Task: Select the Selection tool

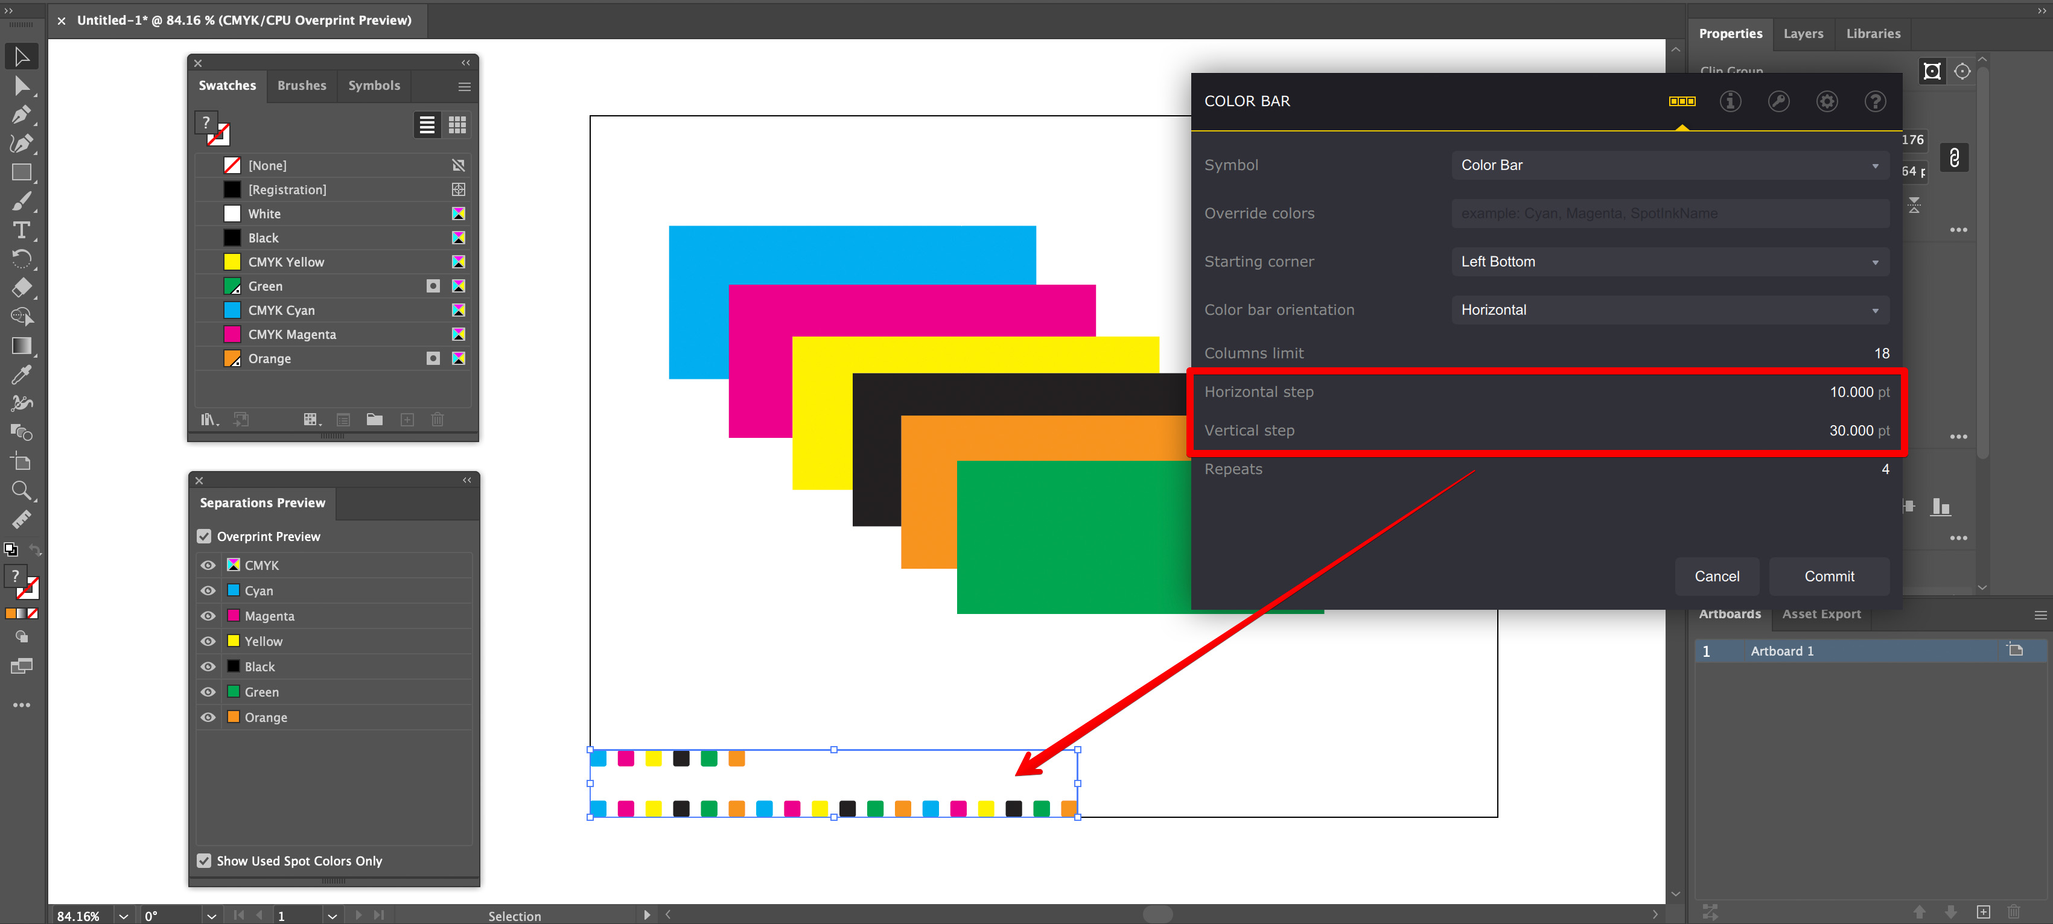Action: pos(22,55)
